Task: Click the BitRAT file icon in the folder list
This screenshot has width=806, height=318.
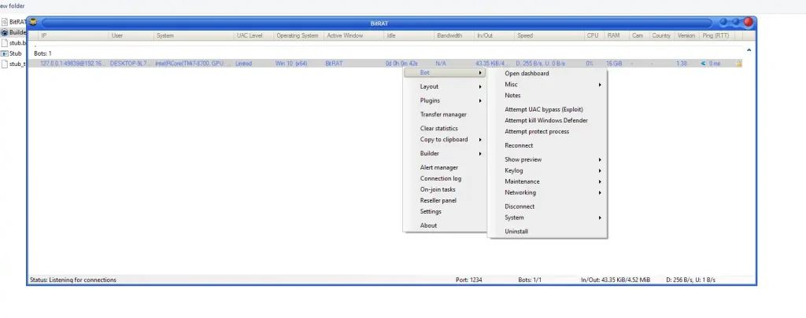Action: click(x=4, y=22)
